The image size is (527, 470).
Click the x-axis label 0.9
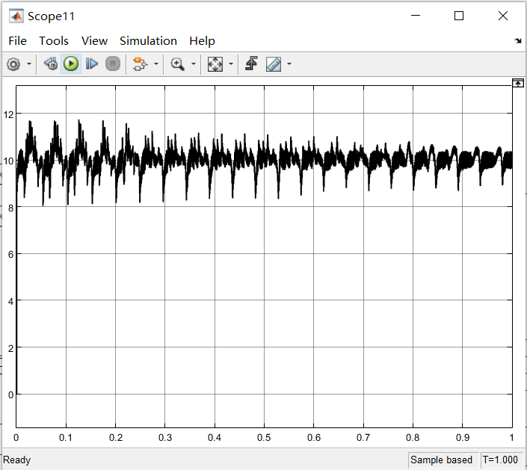click(463, 438)
